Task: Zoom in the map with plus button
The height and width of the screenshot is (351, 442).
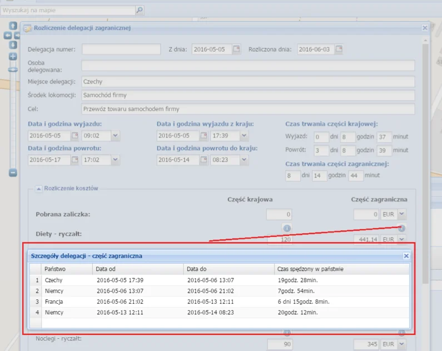Action: coord(13,56)
